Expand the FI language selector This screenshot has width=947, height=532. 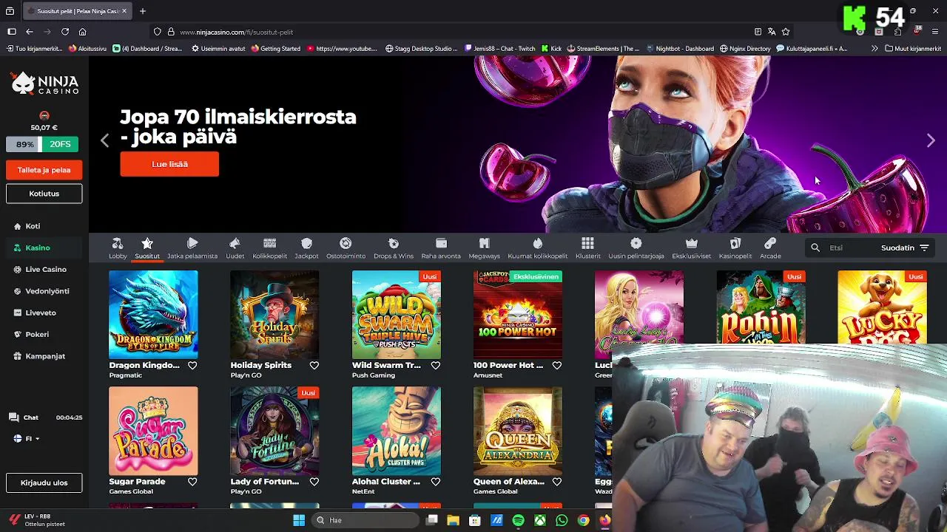(27, 439)
